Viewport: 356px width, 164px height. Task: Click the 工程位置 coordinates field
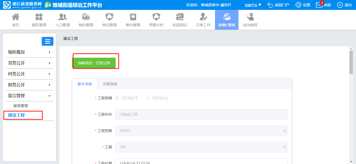pos(201,161)
